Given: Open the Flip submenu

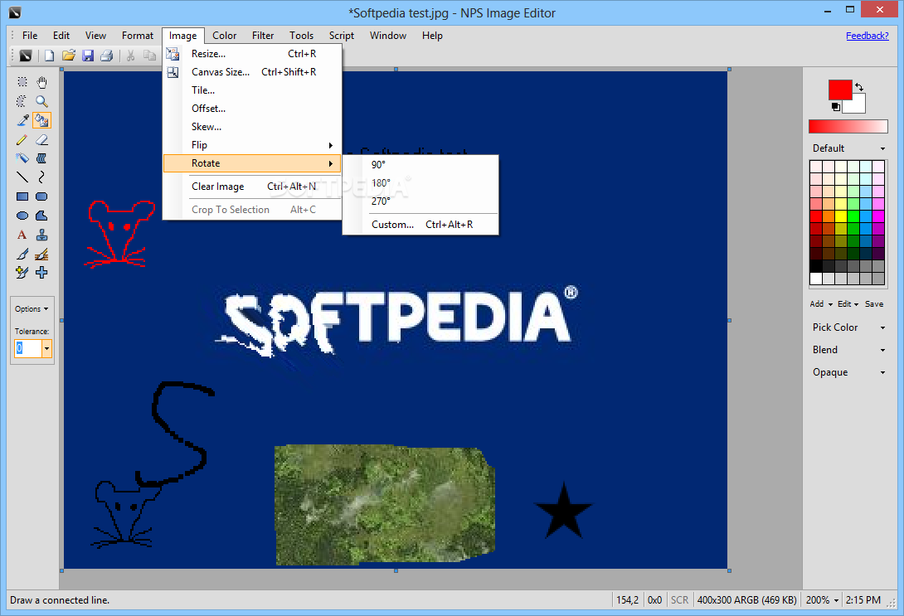Looking at the screenshot, I should click(252, 145).
